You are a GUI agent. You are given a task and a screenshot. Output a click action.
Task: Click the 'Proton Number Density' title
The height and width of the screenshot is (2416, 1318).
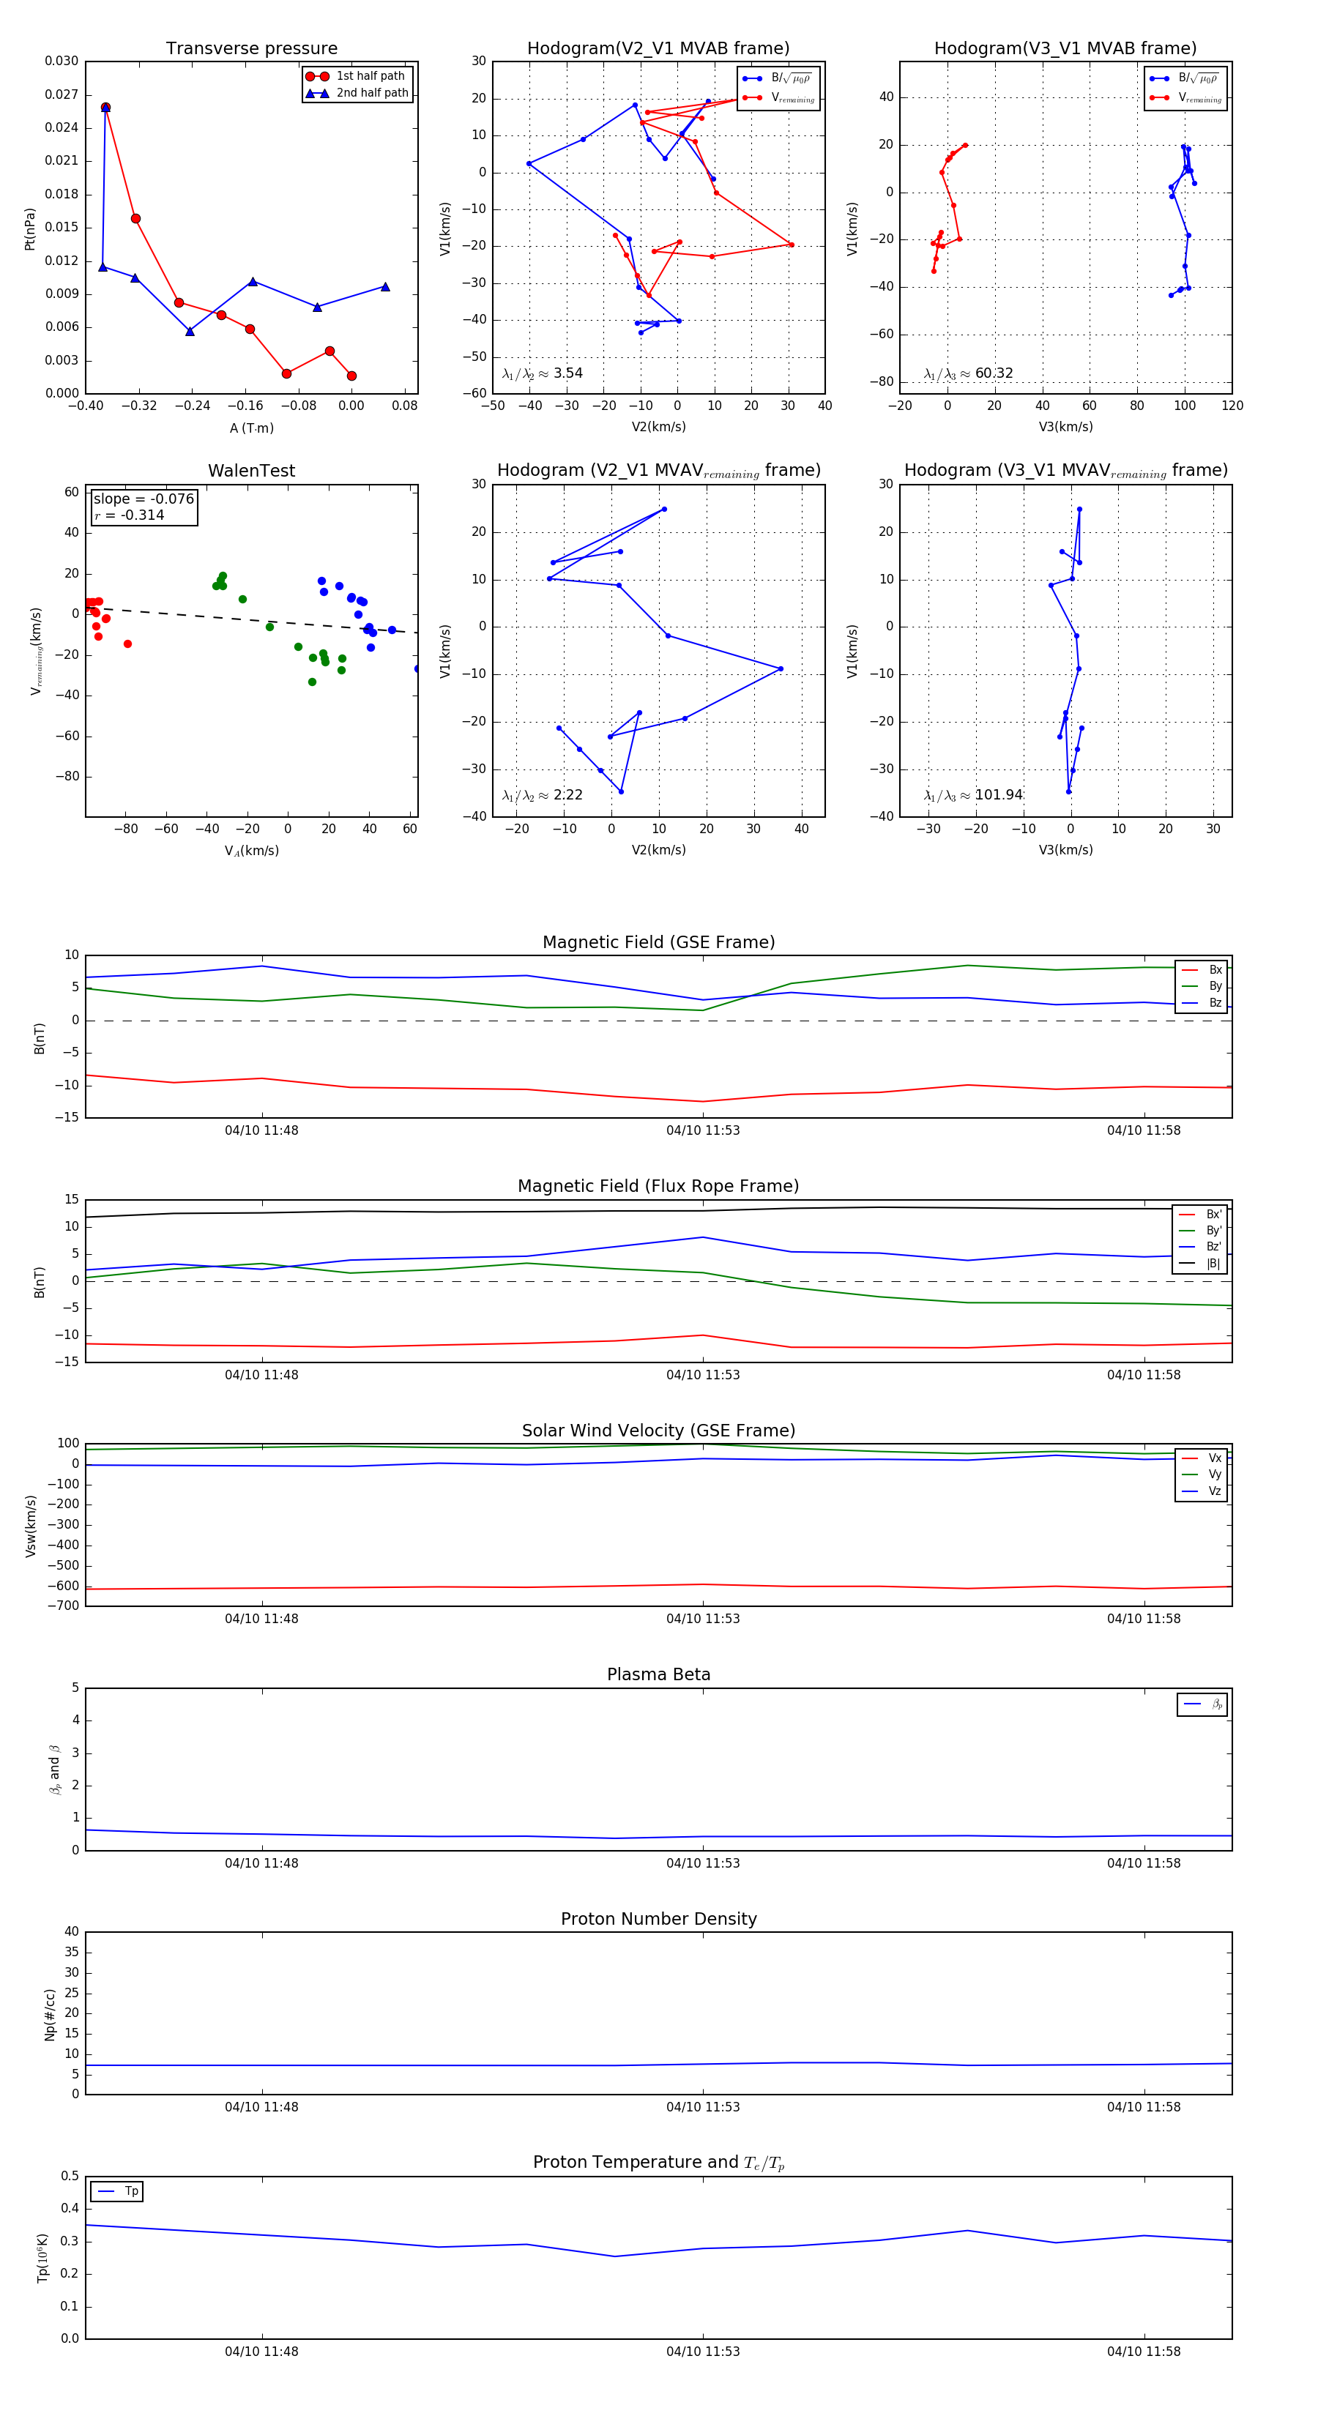(x=658, y=1919)
